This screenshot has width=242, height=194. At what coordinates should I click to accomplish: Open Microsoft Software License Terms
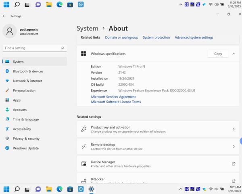(116, 102)
